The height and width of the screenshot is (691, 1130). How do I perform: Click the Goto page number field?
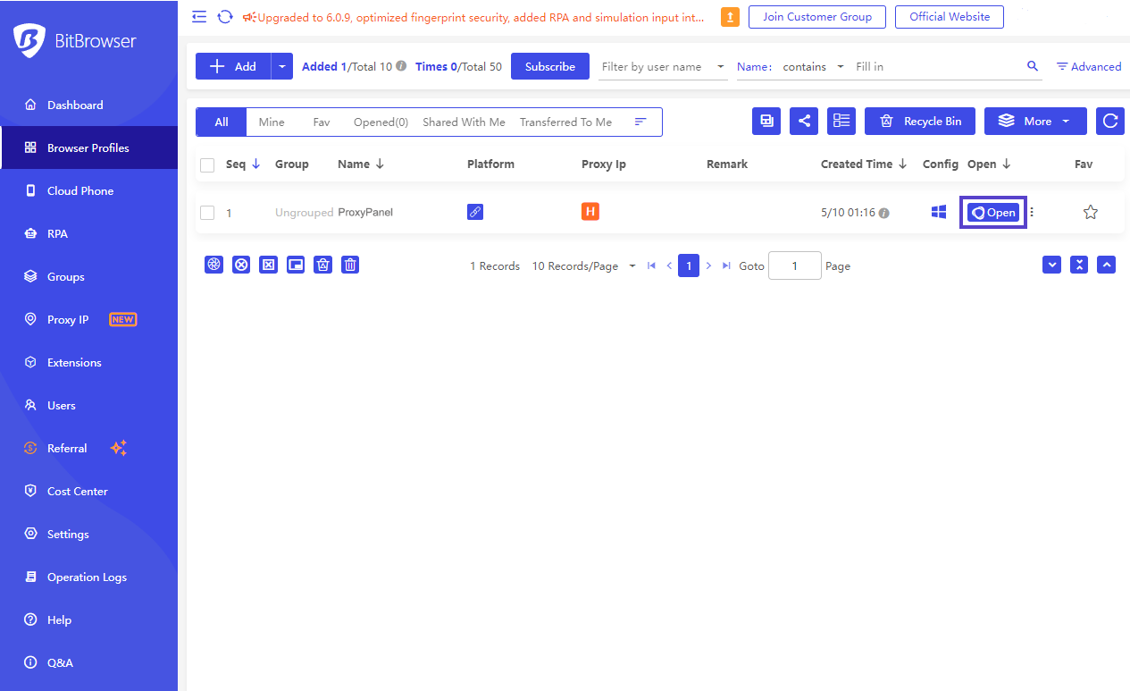click(794, 265)
